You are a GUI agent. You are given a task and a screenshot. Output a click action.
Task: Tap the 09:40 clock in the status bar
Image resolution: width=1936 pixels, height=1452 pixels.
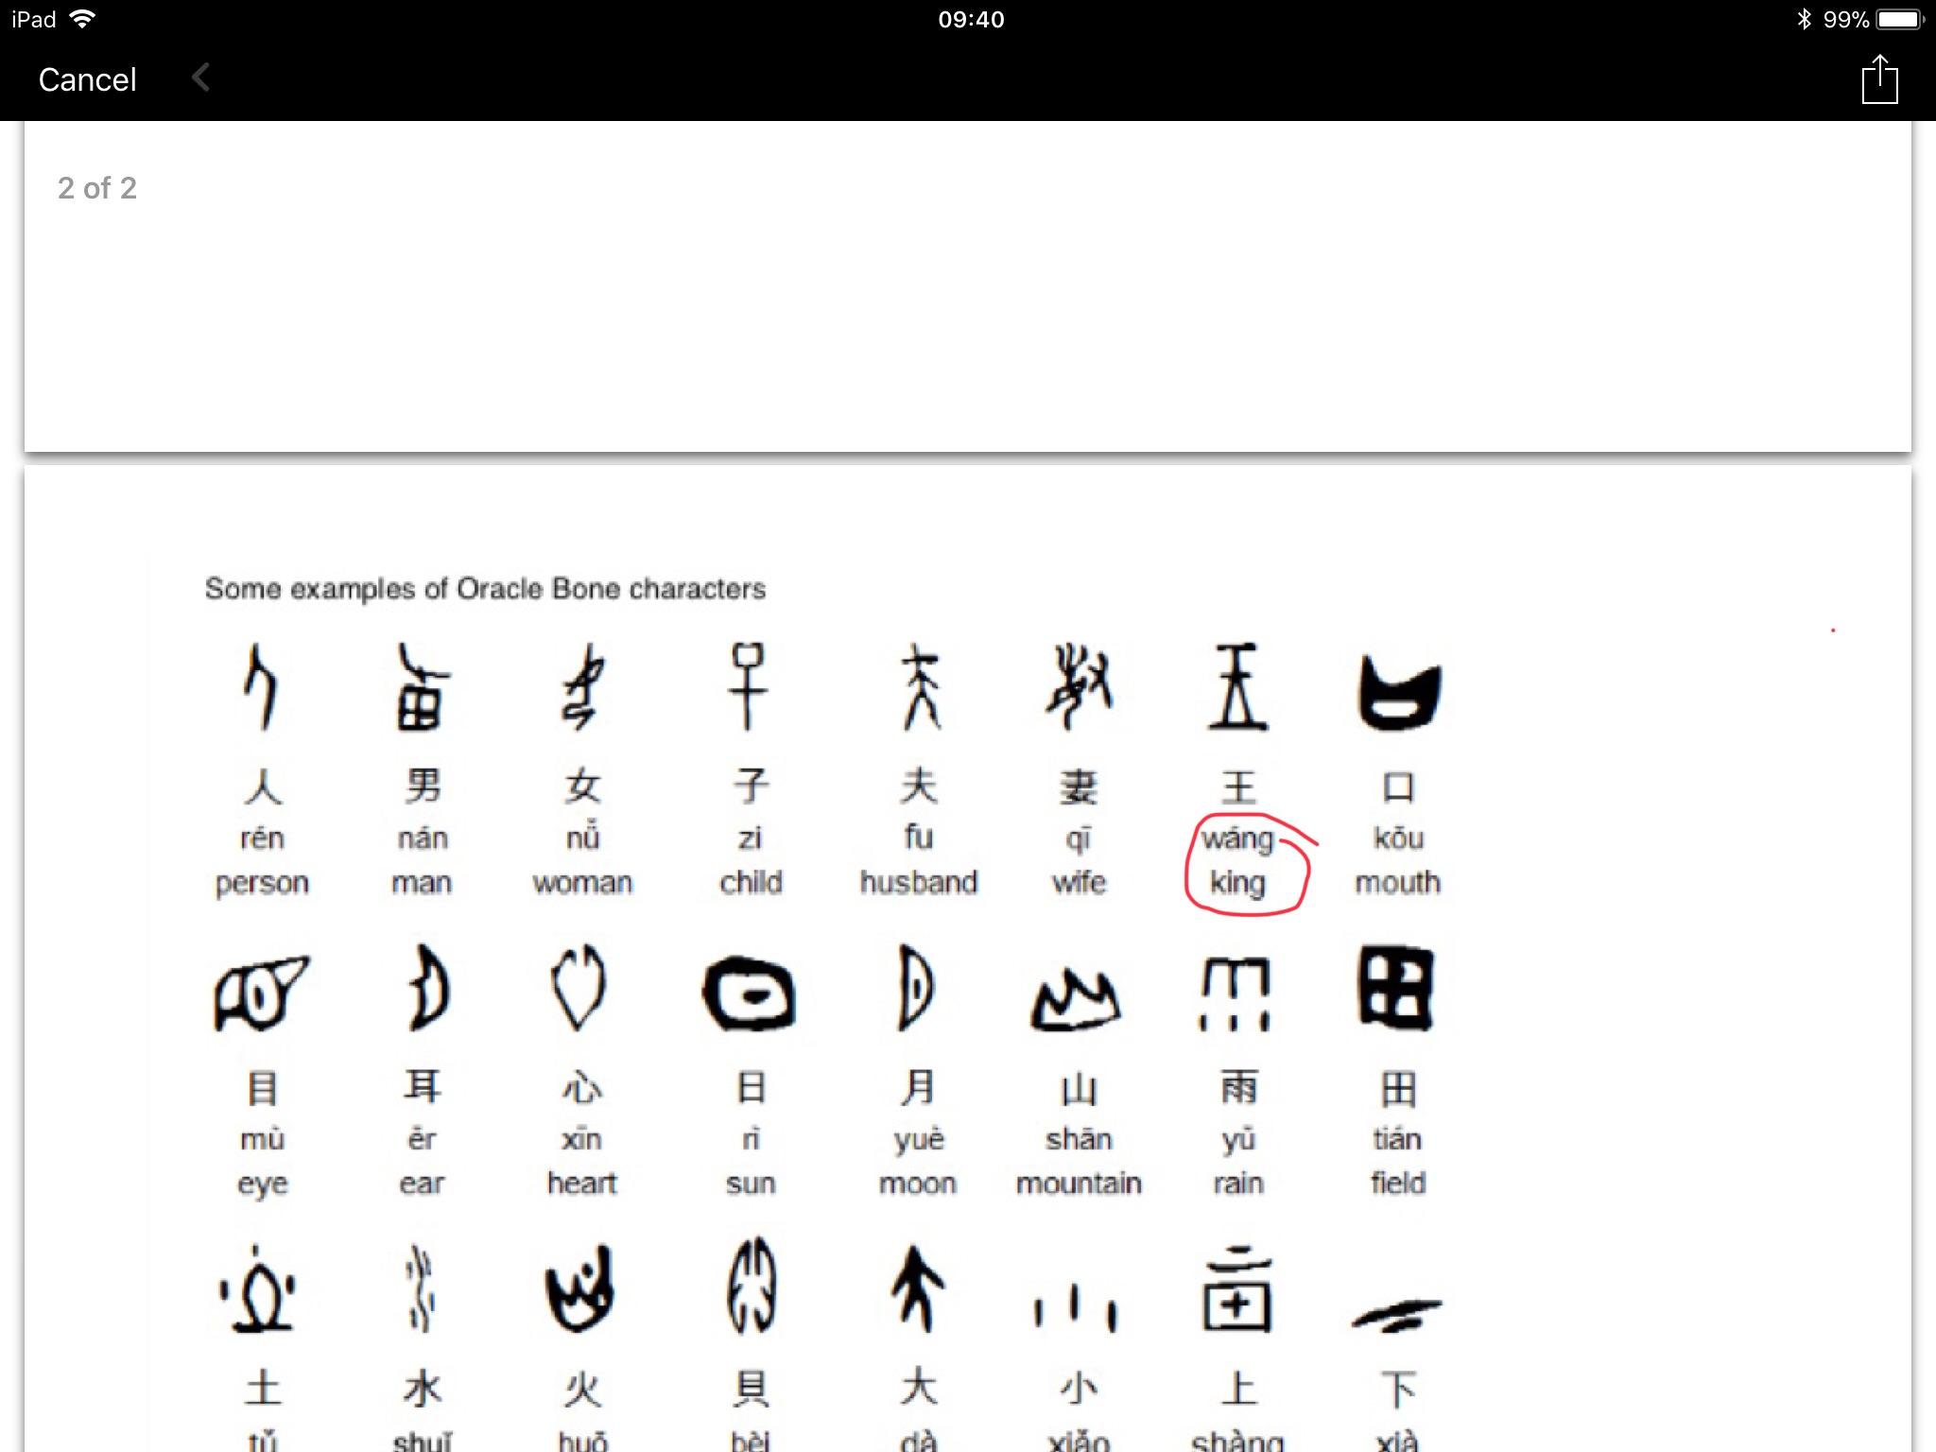coord(971,19)
